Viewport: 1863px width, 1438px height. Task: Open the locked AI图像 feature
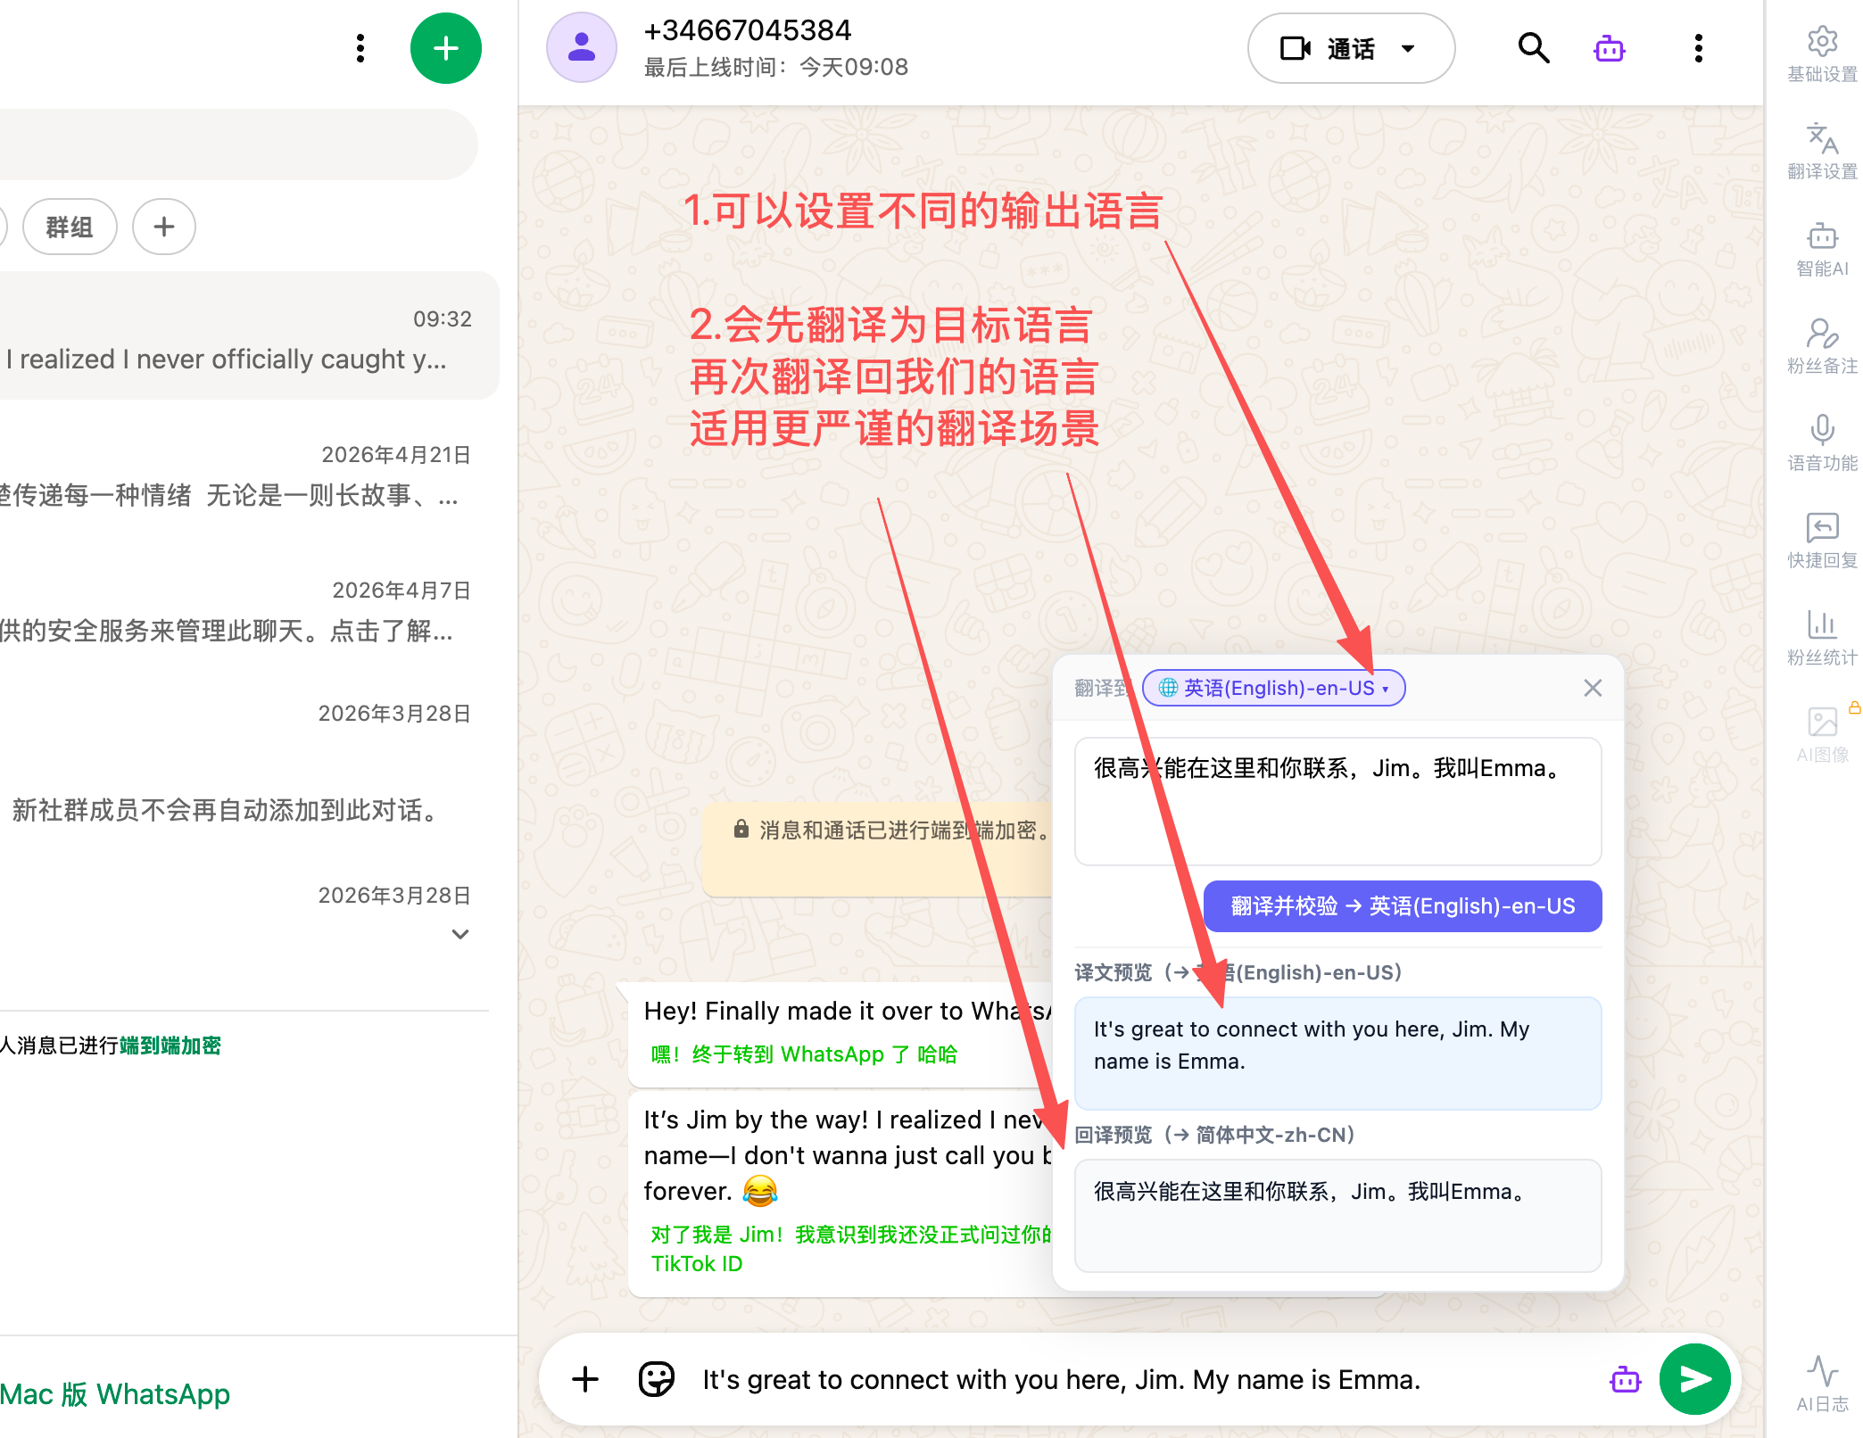(1822, 735)
